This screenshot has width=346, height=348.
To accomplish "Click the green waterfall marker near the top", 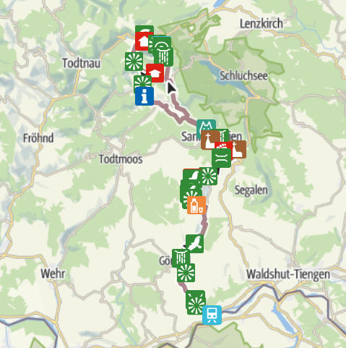I will point(165,57).
